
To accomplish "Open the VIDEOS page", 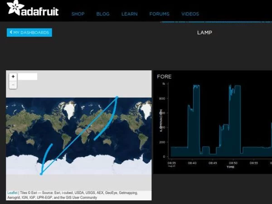I will 190,14.
